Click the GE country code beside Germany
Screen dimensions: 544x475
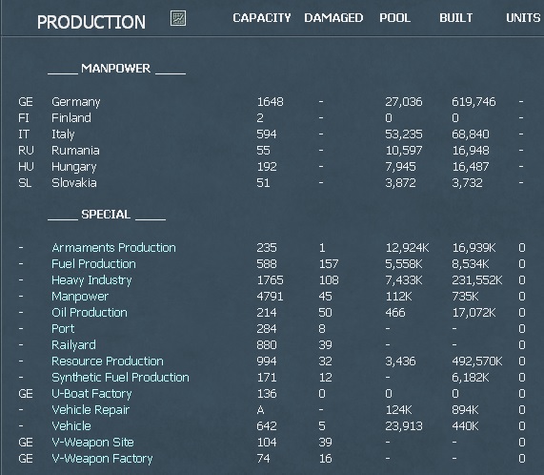click(x=26, y=102)
